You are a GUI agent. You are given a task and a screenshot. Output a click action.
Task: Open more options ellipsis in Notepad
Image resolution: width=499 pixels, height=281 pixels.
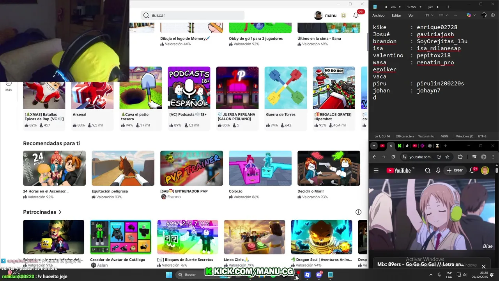pos(455,15)
